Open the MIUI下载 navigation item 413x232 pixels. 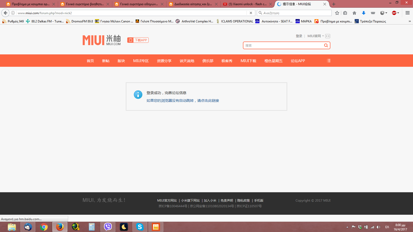click(x=248, y=61)
